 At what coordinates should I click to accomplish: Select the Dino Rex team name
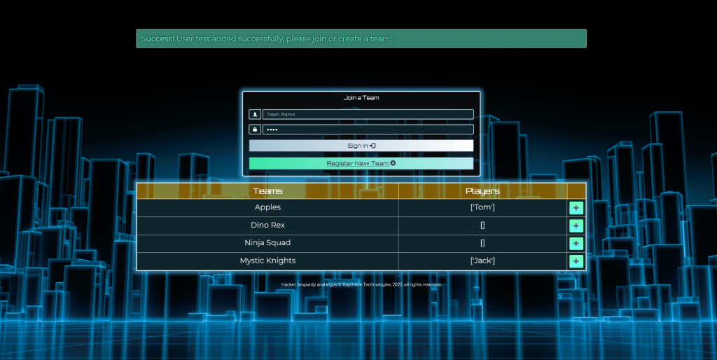coord(267,226)
